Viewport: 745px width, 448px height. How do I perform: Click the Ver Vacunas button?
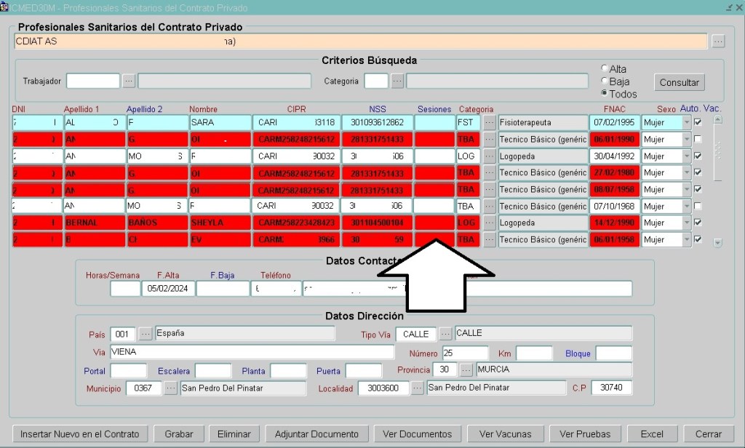pyautogui.click(x=505, y=434)
